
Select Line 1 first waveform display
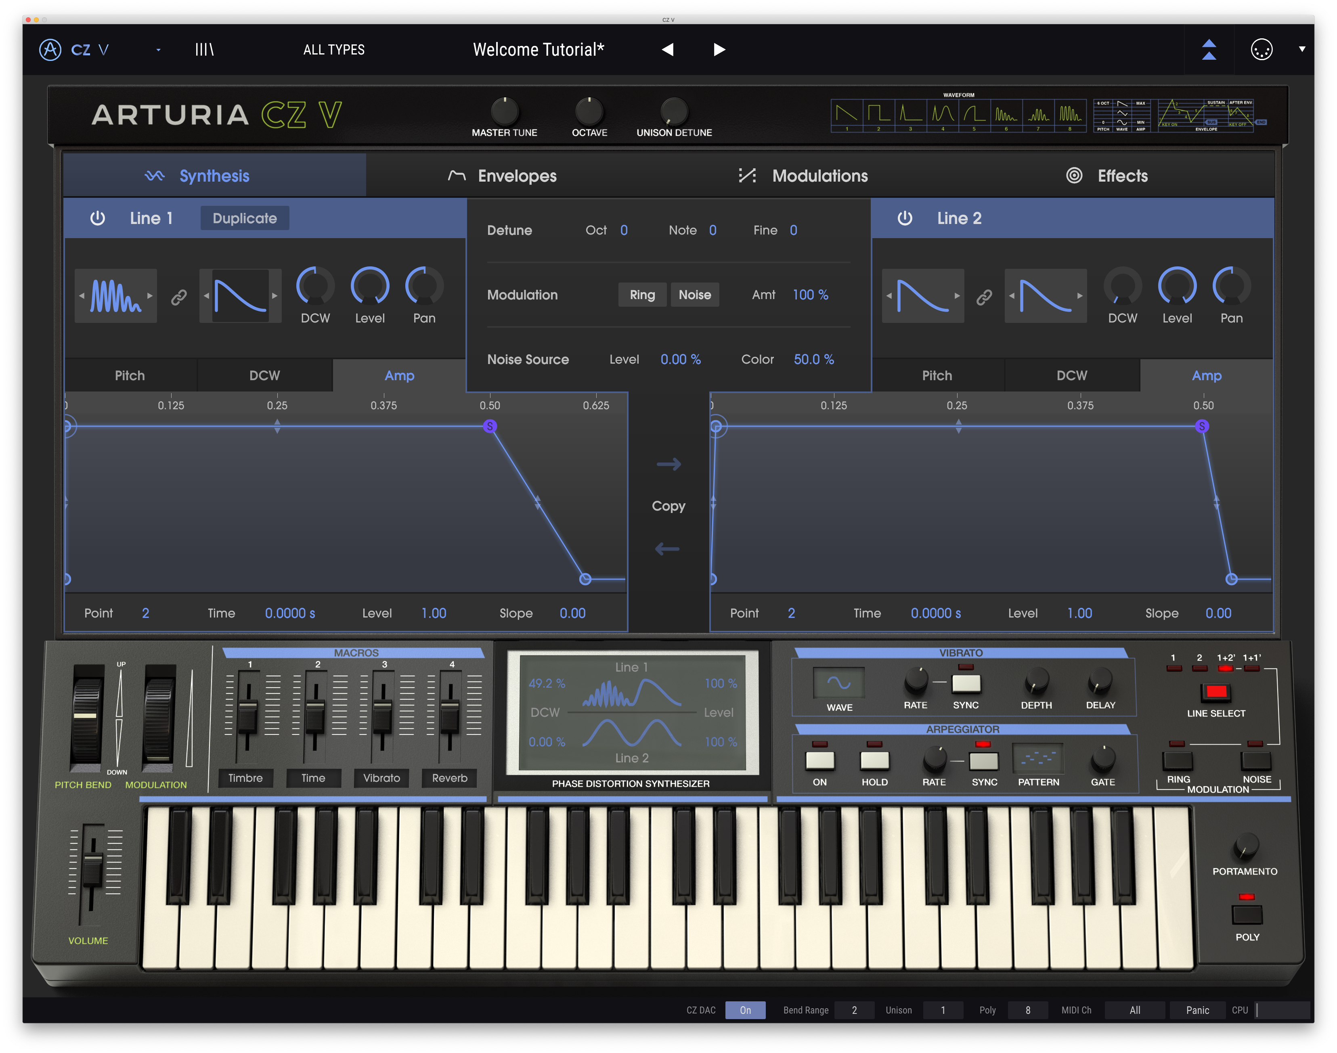pos(115,296)
